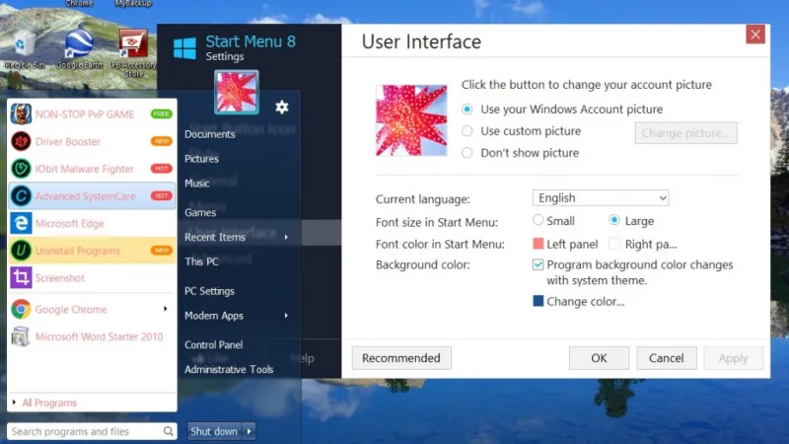
Task: Select Don't show picture option
Action: tap(466, 153)
